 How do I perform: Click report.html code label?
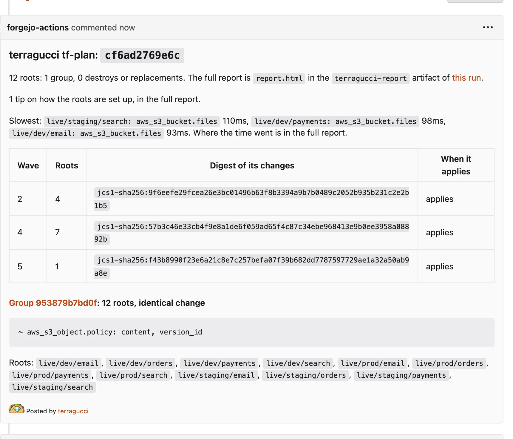pos(279,78)
